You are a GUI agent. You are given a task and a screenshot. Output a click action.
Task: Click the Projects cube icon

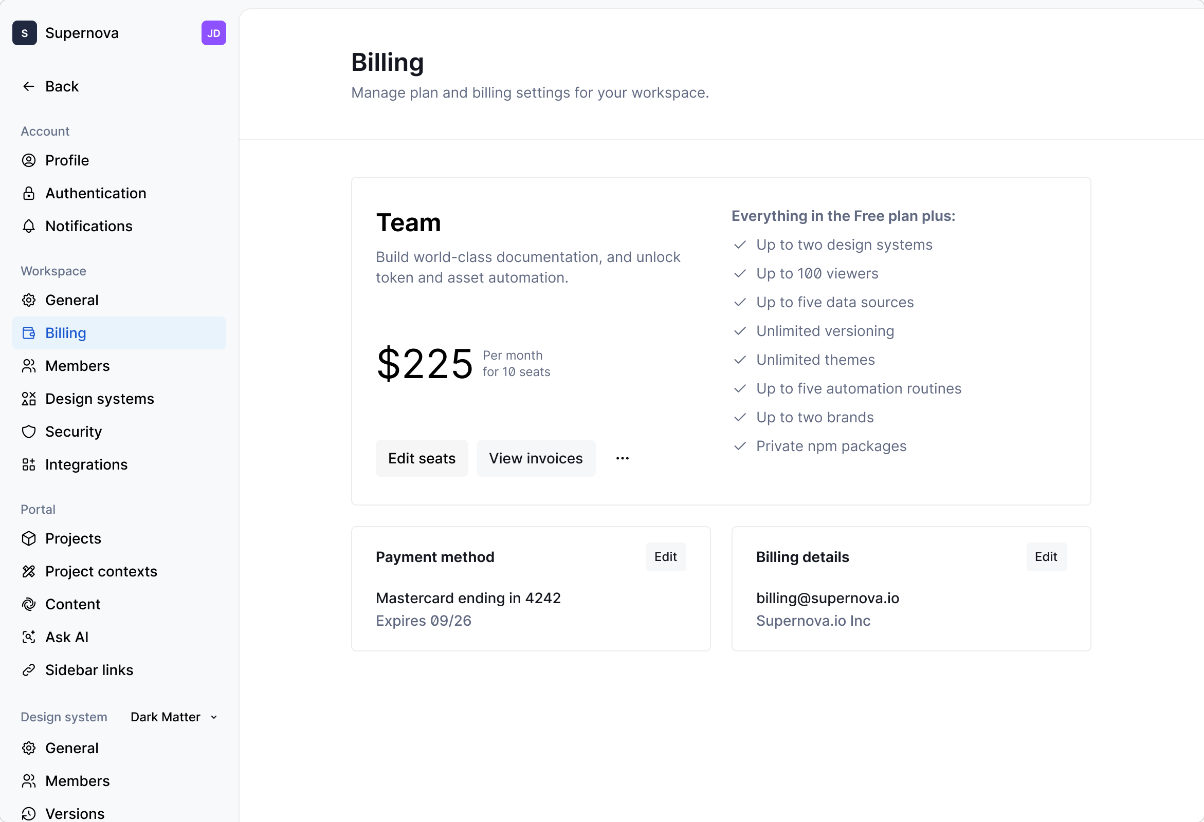[x=29, y=538]
